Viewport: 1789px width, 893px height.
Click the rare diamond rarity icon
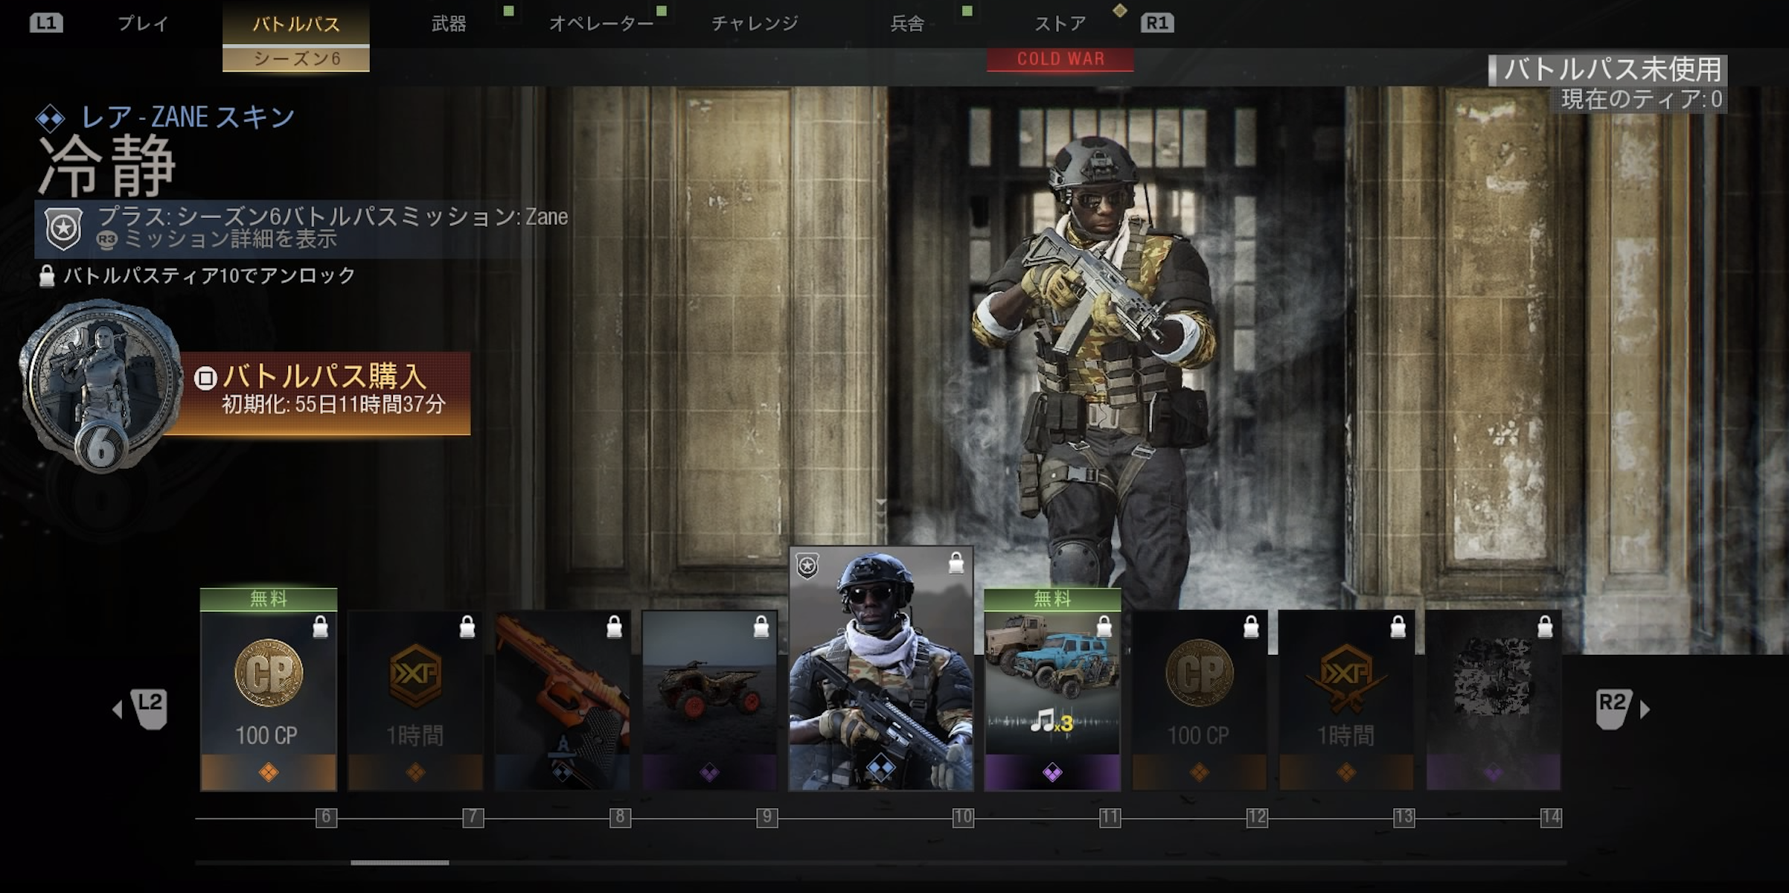coord(50,118)
